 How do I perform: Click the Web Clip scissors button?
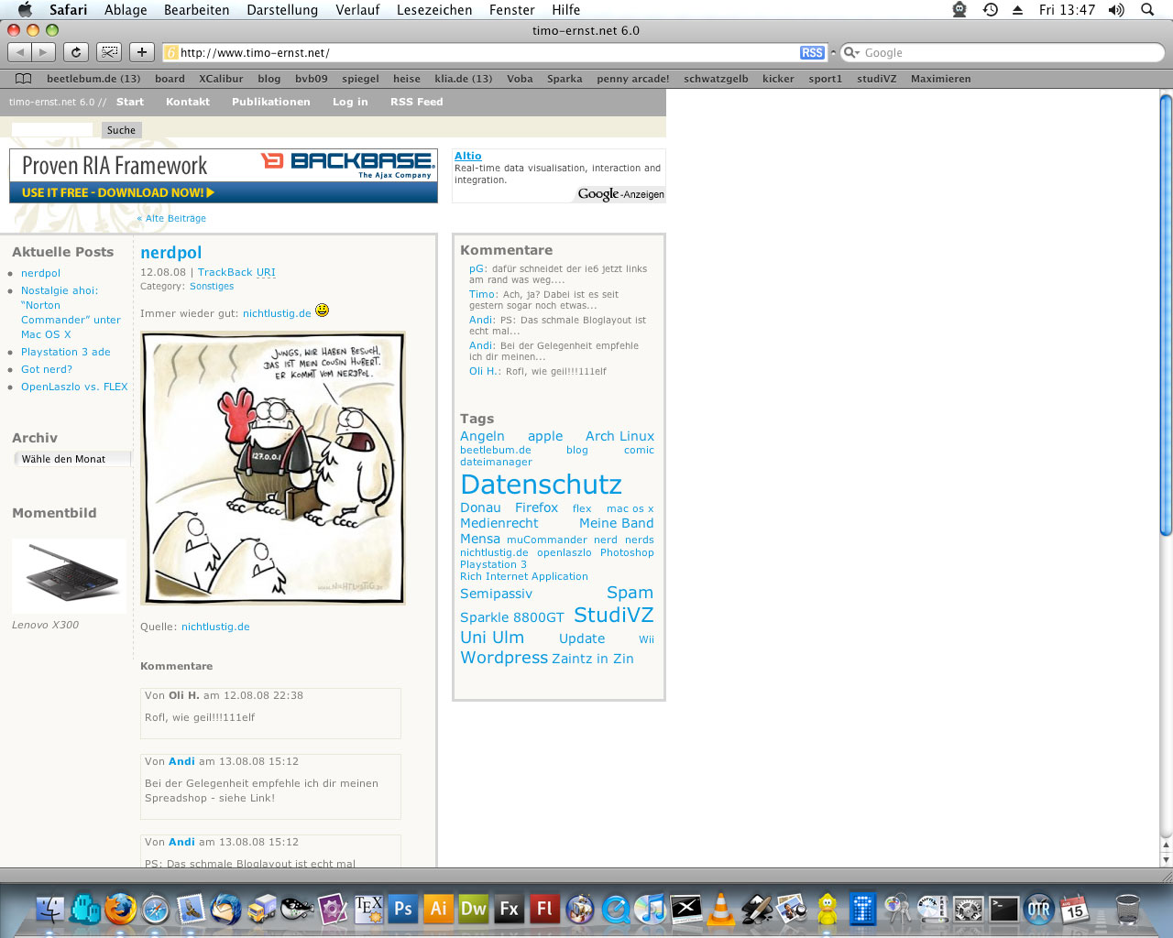pyautogui.click(x=109, y=52)
